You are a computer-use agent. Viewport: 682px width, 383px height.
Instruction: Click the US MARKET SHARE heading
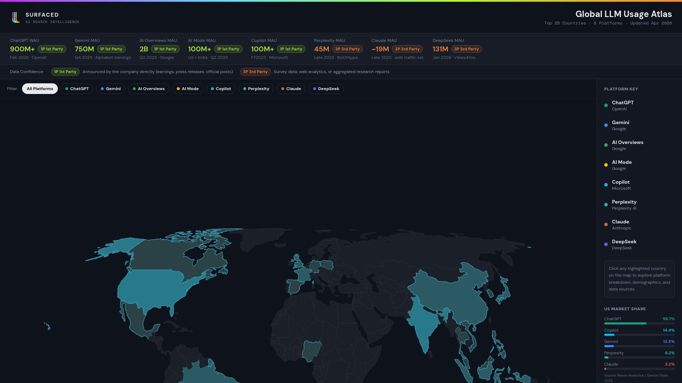[x=625, y=309]
